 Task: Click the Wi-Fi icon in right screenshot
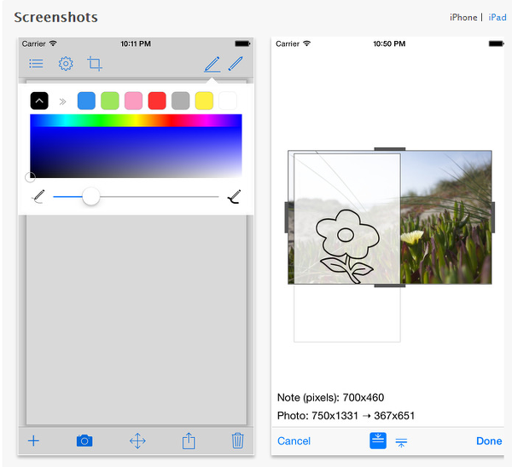[306, 43]
